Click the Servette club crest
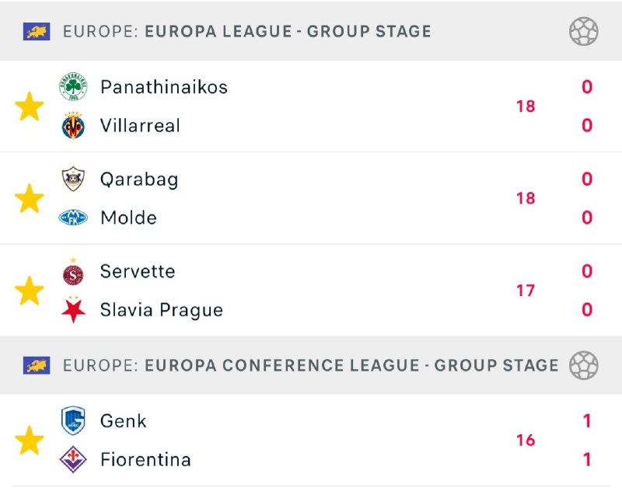This screenshot has width=622, height=488. (74, 272)
